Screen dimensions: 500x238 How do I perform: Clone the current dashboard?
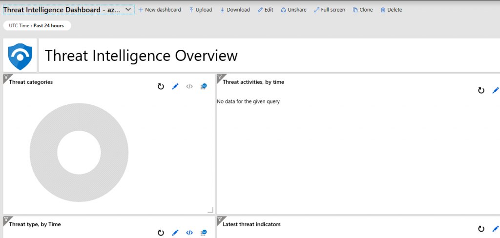[363, 10]
